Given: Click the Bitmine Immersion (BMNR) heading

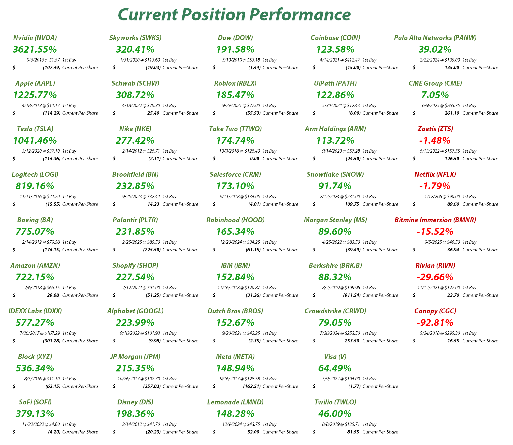Looking at the screenshot, I should point(435,220).
